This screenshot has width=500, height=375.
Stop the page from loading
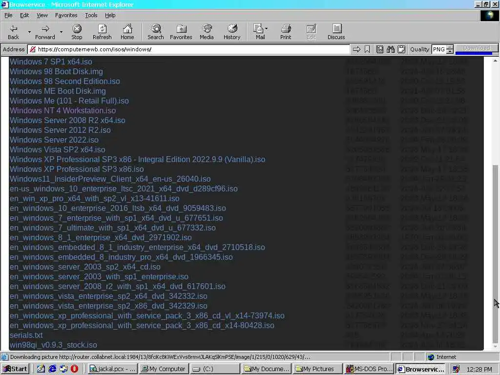(x=77, y=32)
